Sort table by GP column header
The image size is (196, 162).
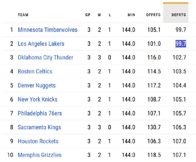point(88,15)
